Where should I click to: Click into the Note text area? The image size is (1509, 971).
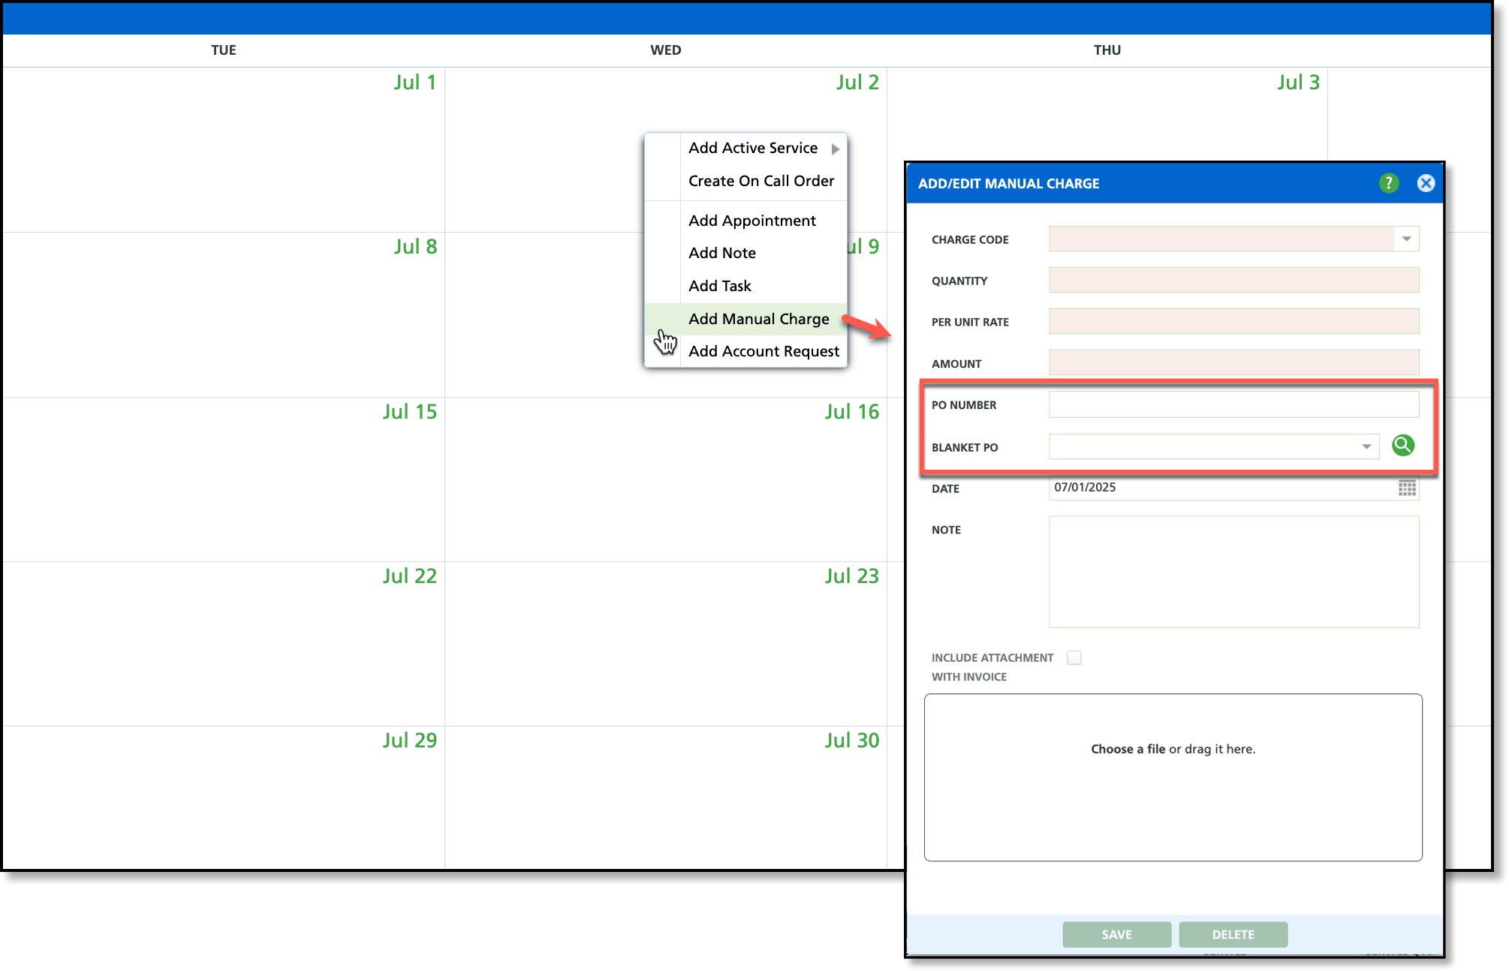click(x=1233, y=572)
